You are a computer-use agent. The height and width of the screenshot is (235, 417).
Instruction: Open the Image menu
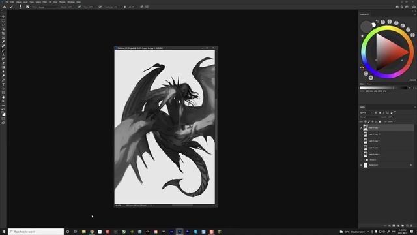(18, 2)
